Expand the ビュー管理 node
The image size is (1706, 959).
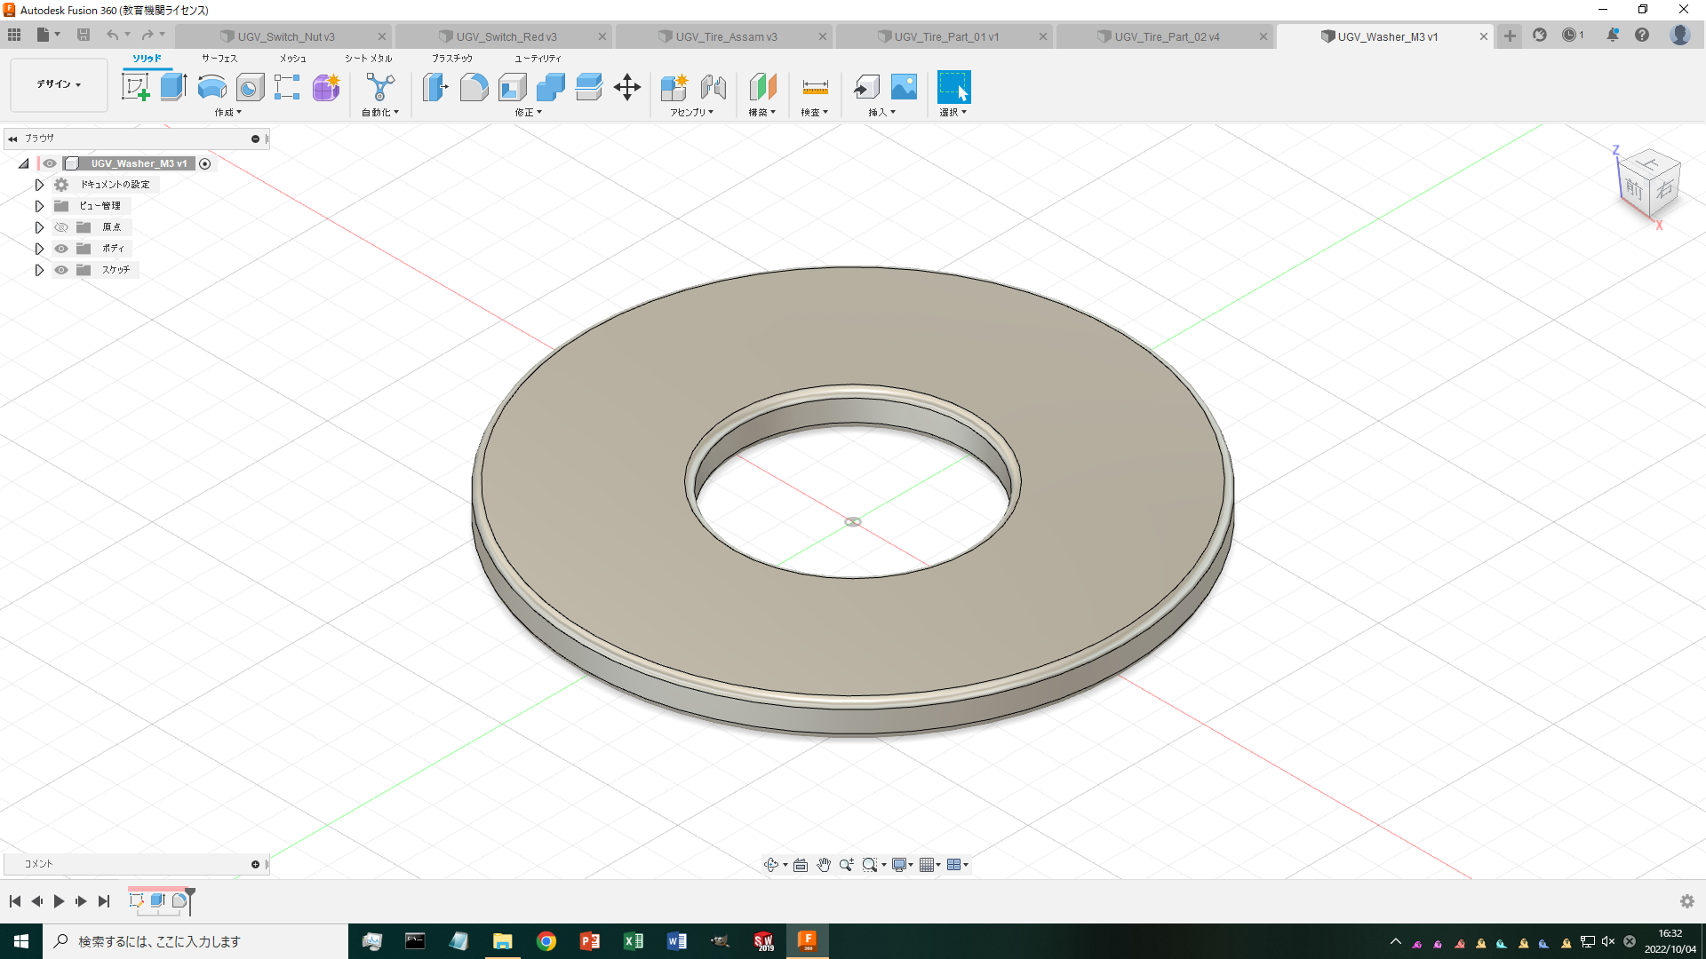pyautogui.click(x=39, y=206)
